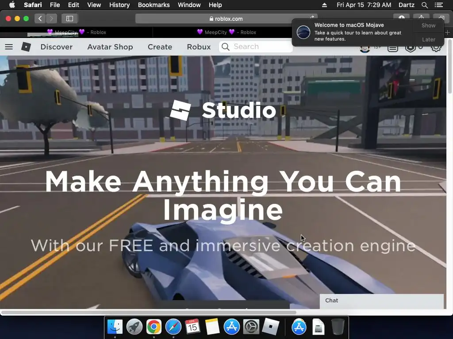The height and width of the screenshot is (339, 453).
Task: Open the Help menu
Action: coord(215,5)
